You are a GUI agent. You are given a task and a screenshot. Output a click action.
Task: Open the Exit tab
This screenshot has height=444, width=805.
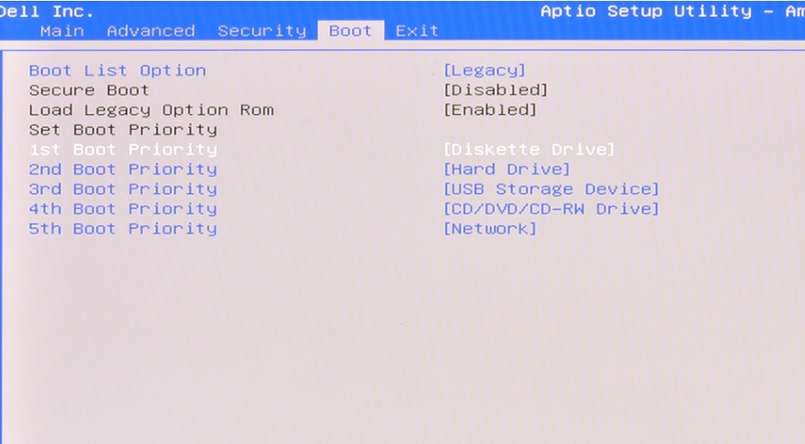pyautogui.click(x=417, y=31)
